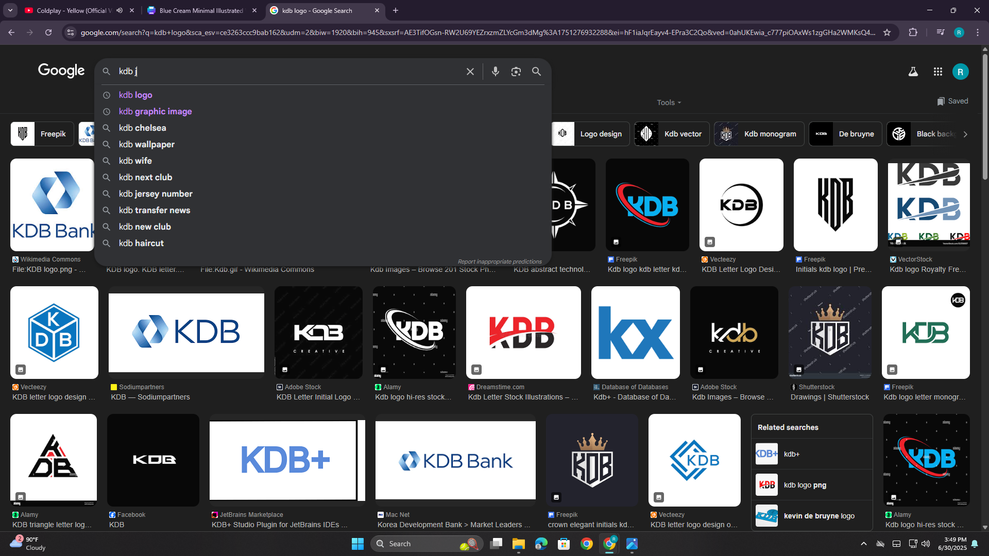Viewport: 989px width, 556px height.
Task: Select suggestion 'kdb logo'
Action: 322,95
